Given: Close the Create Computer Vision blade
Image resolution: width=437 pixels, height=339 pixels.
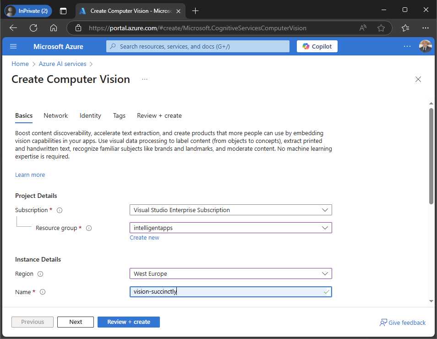Looking at the screenshot, I should coord(418,79).
